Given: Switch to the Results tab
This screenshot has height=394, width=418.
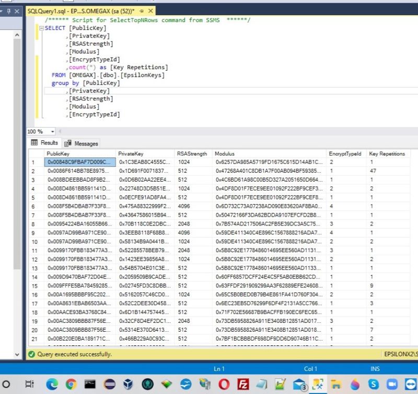Looking at the screenshot, I should point(44,143).
